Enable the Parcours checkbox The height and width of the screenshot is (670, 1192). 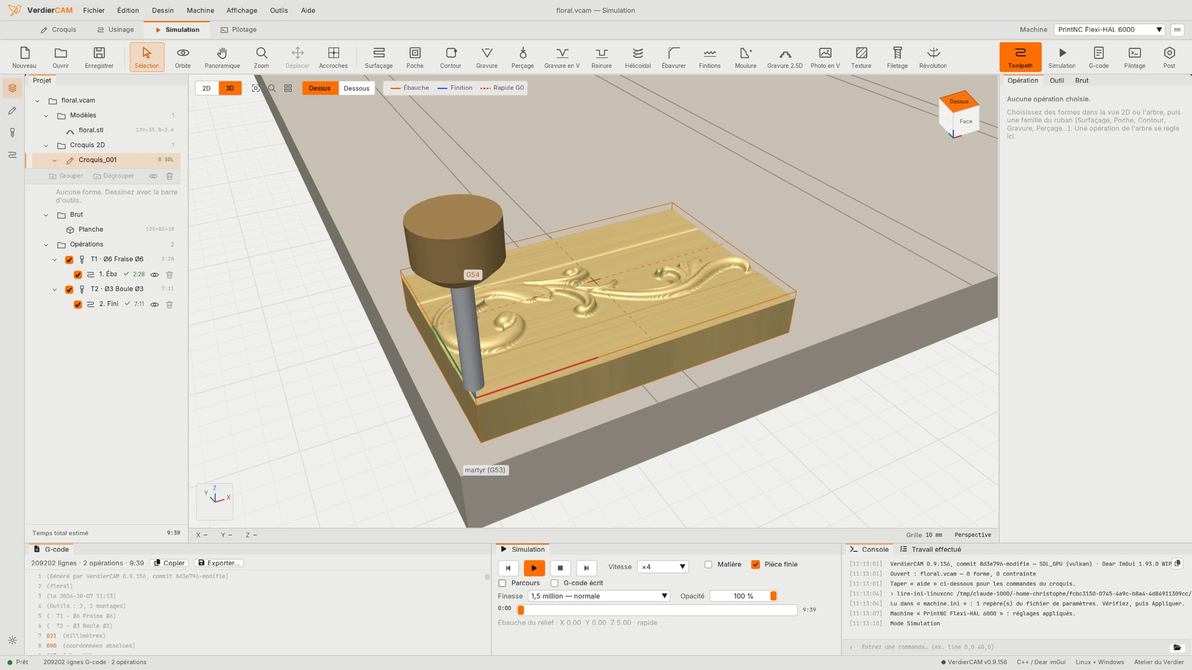tap(502, 583)
